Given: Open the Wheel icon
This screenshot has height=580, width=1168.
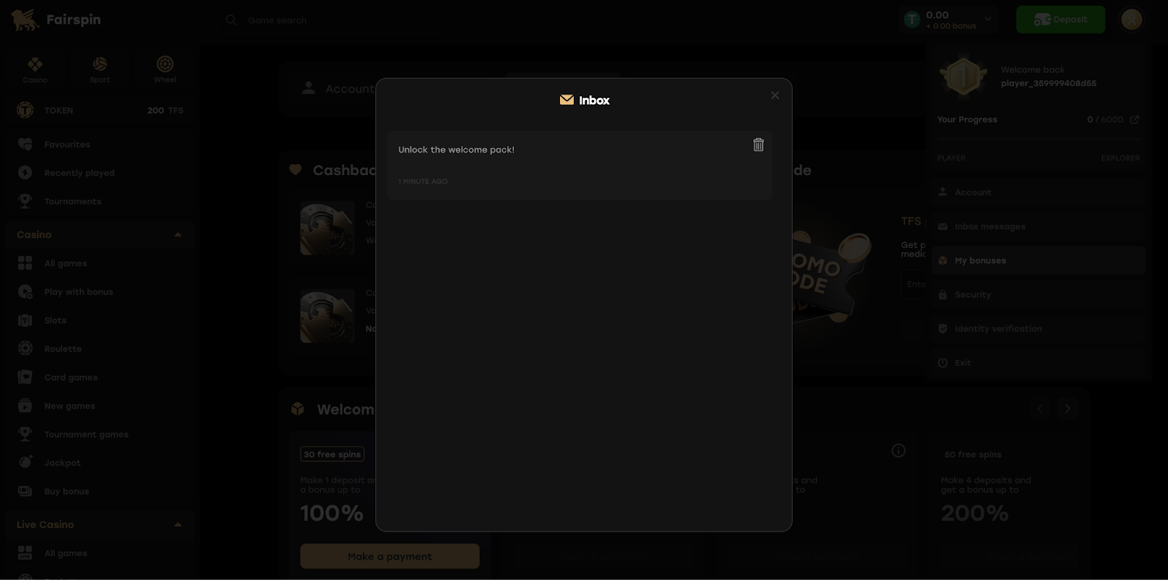Looking at the screenshot, I should (x=165, y=70).
